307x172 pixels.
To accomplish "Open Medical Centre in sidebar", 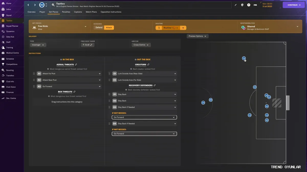I will [12, 53].
